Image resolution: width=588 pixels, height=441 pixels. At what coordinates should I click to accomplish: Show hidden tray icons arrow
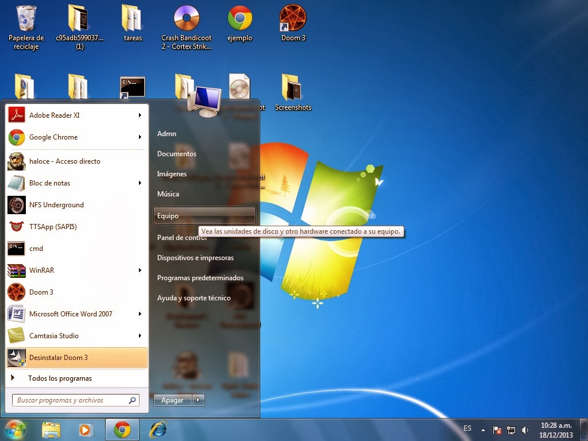click(x=483, y=430)
